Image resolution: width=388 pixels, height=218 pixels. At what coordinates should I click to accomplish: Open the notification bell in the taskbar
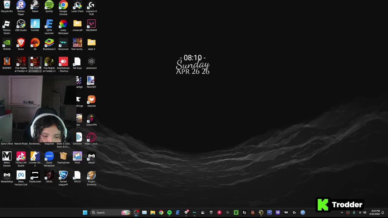(383, 213)
